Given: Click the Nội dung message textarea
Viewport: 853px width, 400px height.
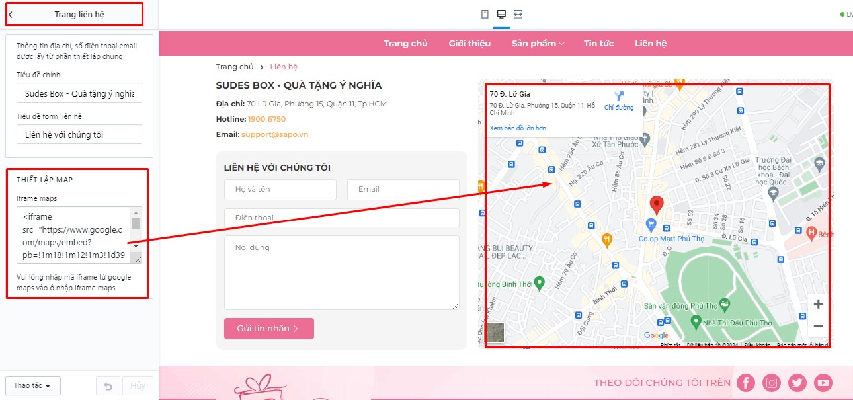Looking at the screenshot, I should (342, 272).
